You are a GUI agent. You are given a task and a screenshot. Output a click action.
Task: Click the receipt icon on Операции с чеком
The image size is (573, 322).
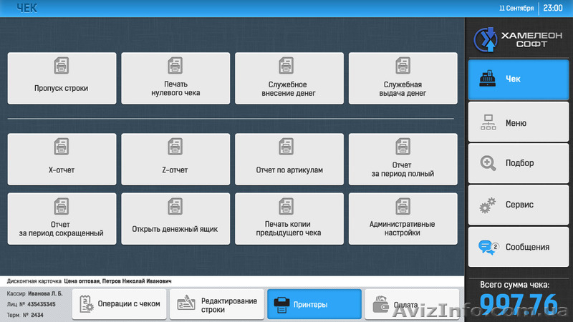86,303
